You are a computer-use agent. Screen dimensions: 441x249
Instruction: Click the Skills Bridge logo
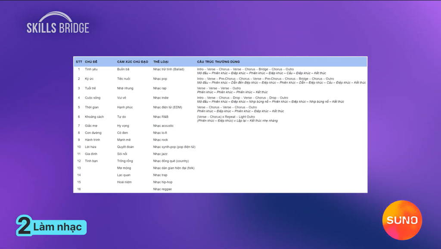coord(58,22)
